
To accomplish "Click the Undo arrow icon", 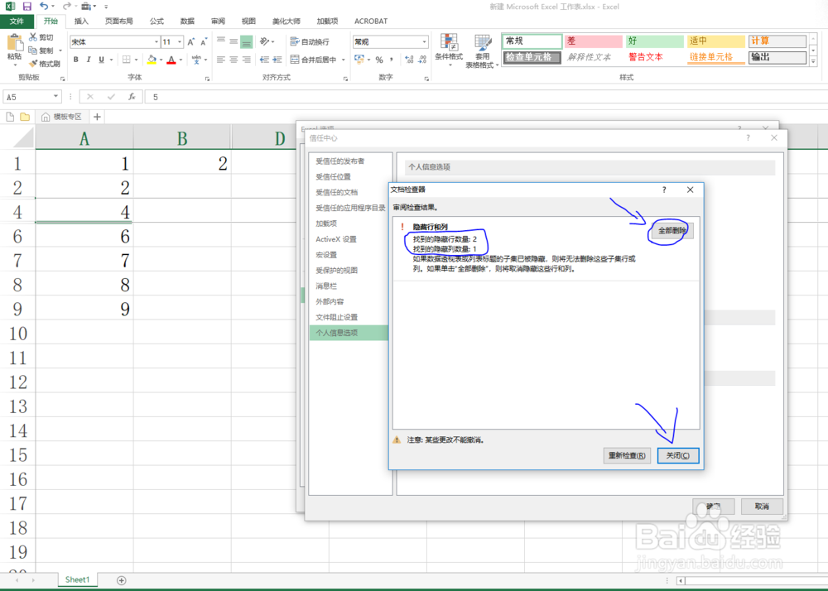I will pyautogui.click(x=44, y=7).
